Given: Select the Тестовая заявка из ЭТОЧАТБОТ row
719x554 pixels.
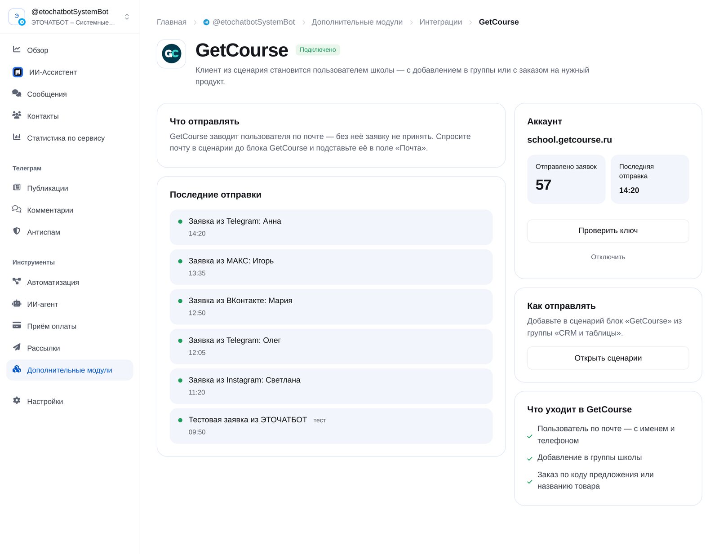Looking at the screenshot, I should (331, 426).
